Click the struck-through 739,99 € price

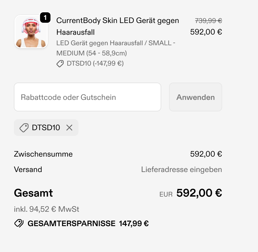(x=208, y=21)
